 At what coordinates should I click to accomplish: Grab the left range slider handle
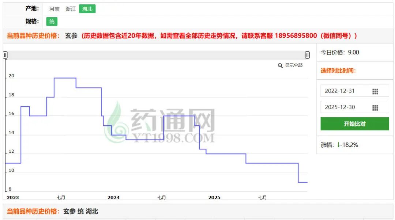pos(5,55)
